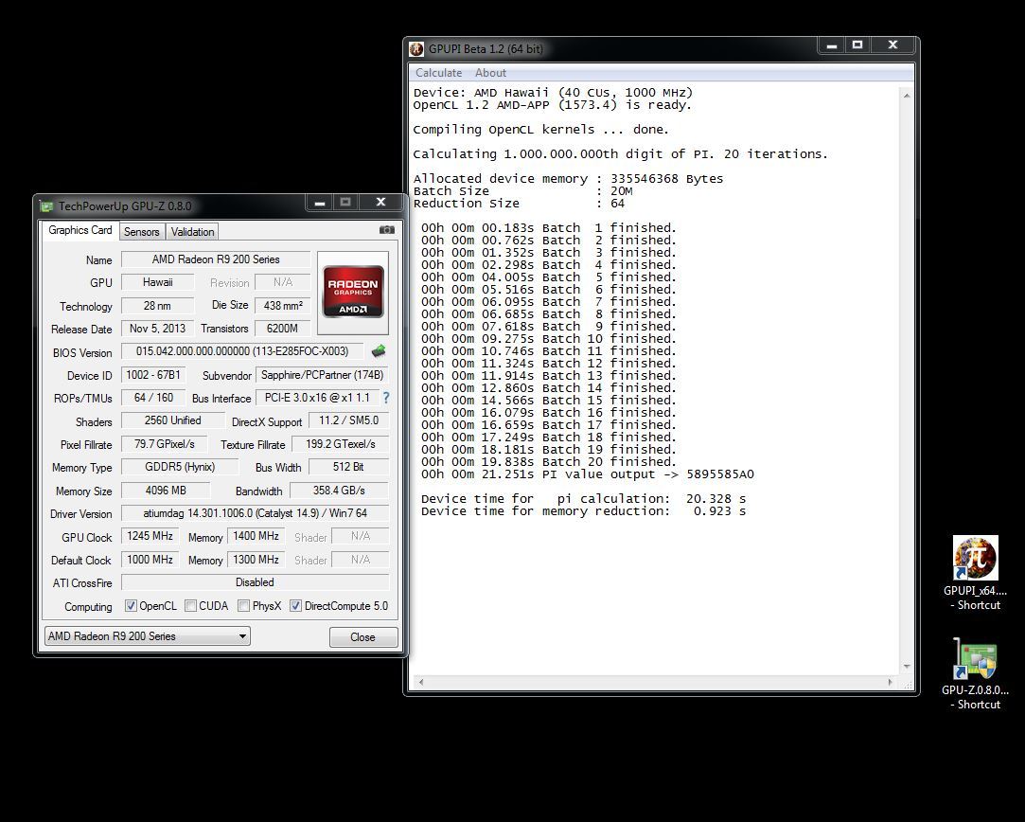1025x822 pixels.
Task: Switch to the Graphics Card tab
Action: point(80,230)
